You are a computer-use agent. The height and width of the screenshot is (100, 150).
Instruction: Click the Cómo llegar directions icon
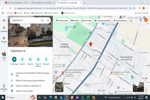14,59
